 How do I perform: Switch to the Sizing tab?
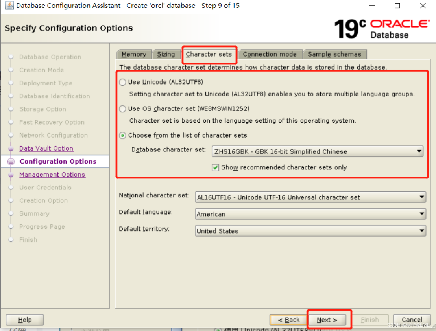(166, 54)
